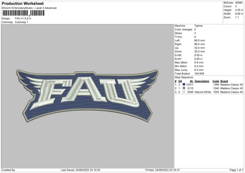Click the 'Brand' column header
Viewport: 245px width, 173px height.
click(224, 81)
